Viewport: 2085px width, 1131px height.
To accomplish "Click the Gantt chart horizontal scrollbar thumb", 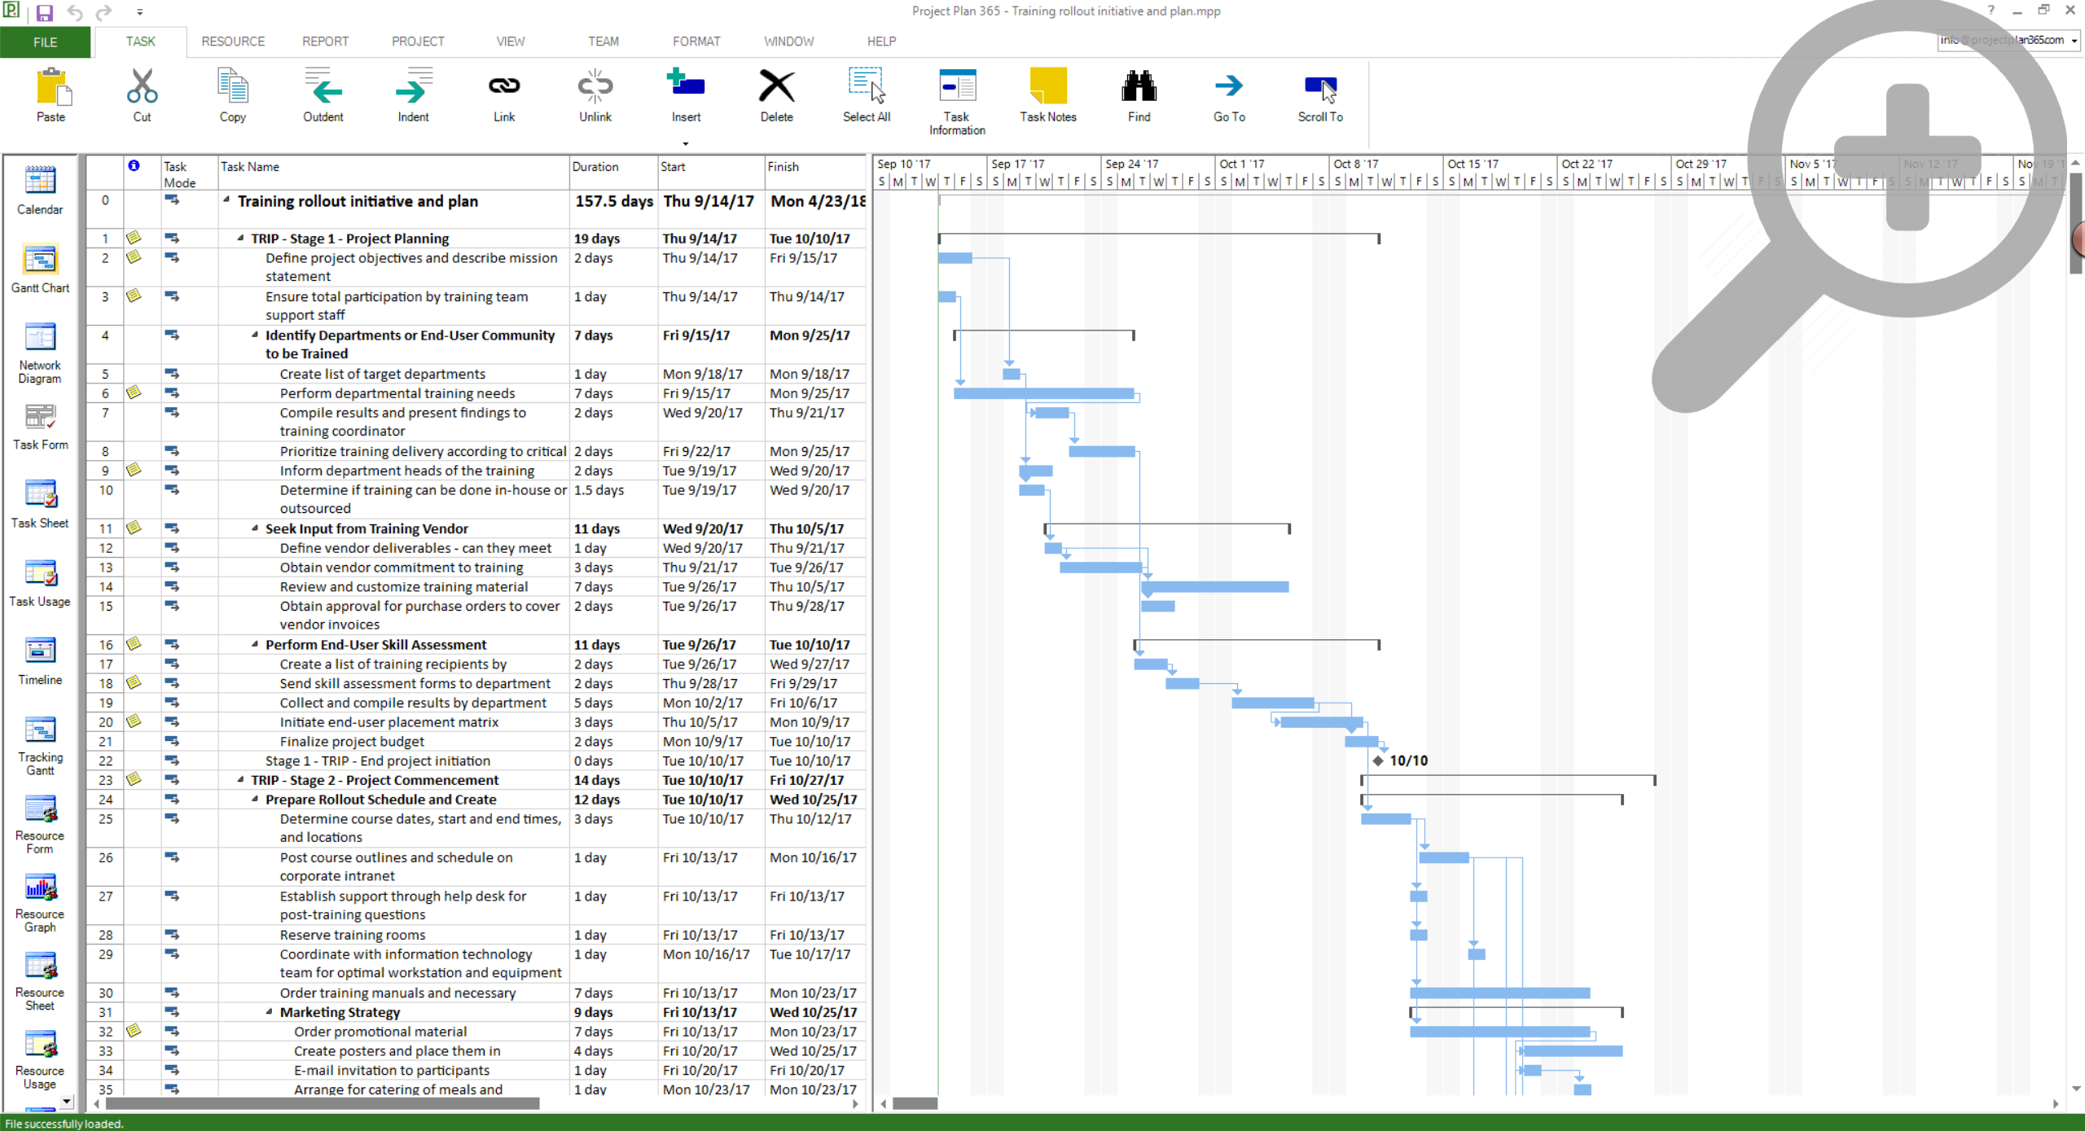I will [x=915, y=1104].
